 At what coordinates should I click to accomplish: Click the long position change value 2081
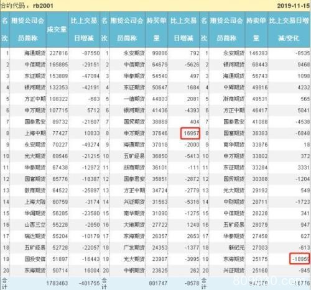[193, 99]
